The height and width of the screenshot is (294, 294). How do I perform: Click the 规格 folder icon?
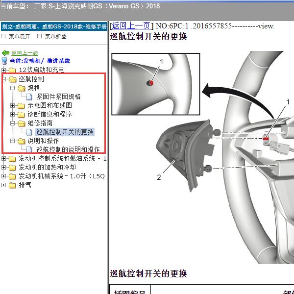21,88
